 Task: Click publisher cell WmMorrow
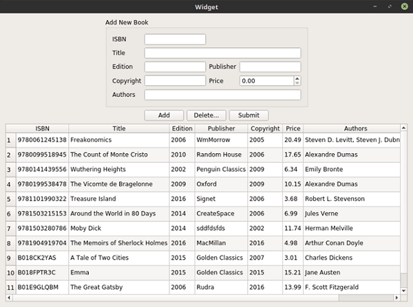tap(221, 140)
